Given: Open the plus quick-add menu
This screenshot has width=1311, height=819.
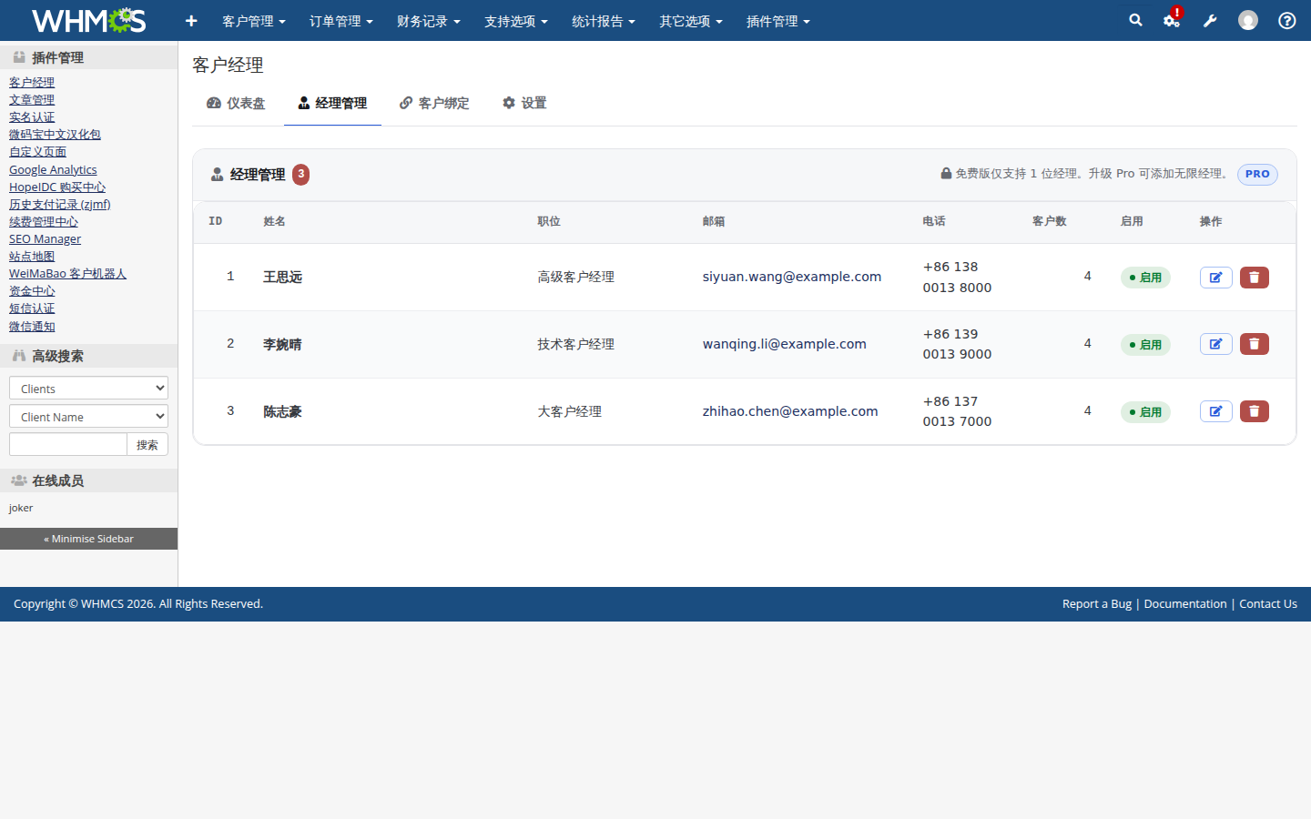Looking at the screenshot, I should click(191, 21).
